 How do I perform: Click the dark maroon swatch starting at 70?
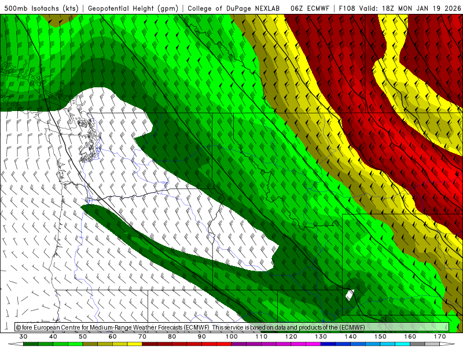point(150,344)
